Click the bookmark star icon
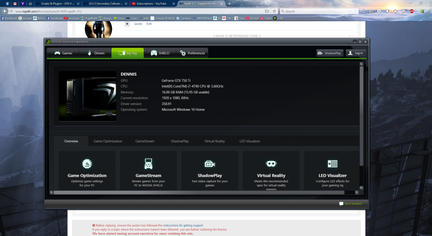This screenshot has width=432, height=236. click(364, 11)
